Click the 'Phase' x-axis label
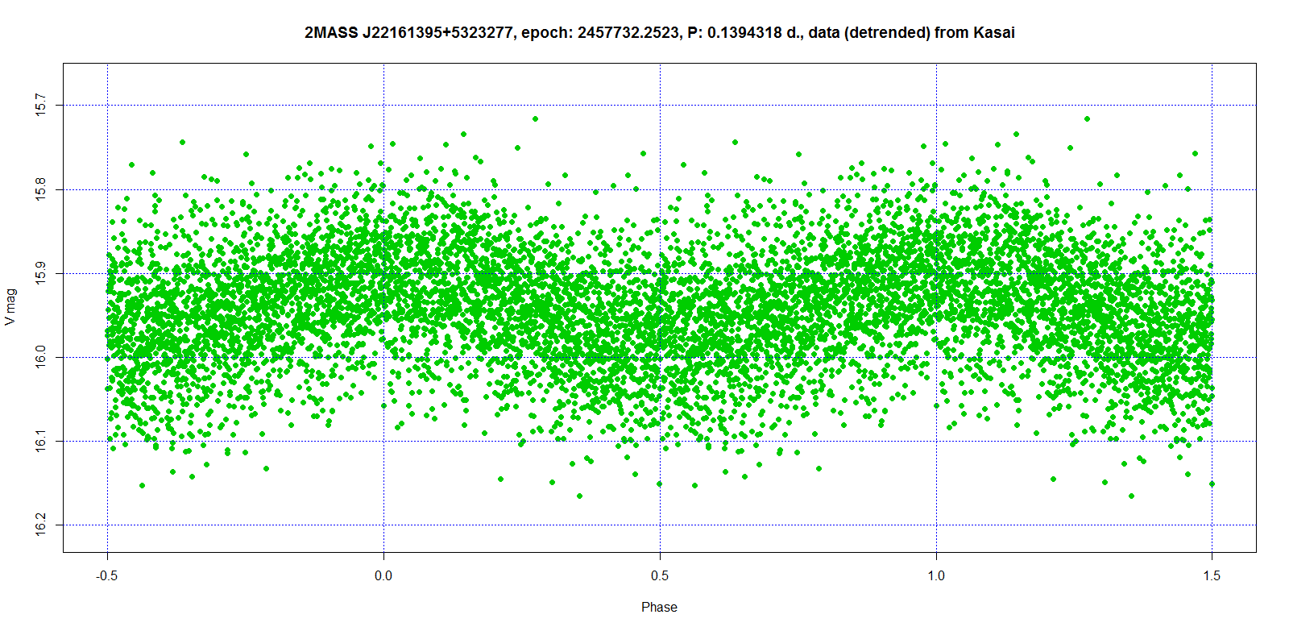 click(x=659, y=607)
